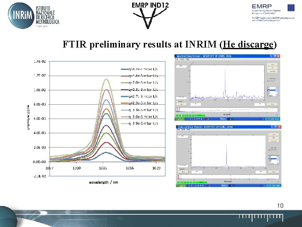Open Help menu in upper Spectral Data Viewer
Image resolution: width=302 pixels, height=227 pixels.
pyautogui.click(x=187, y=59)
